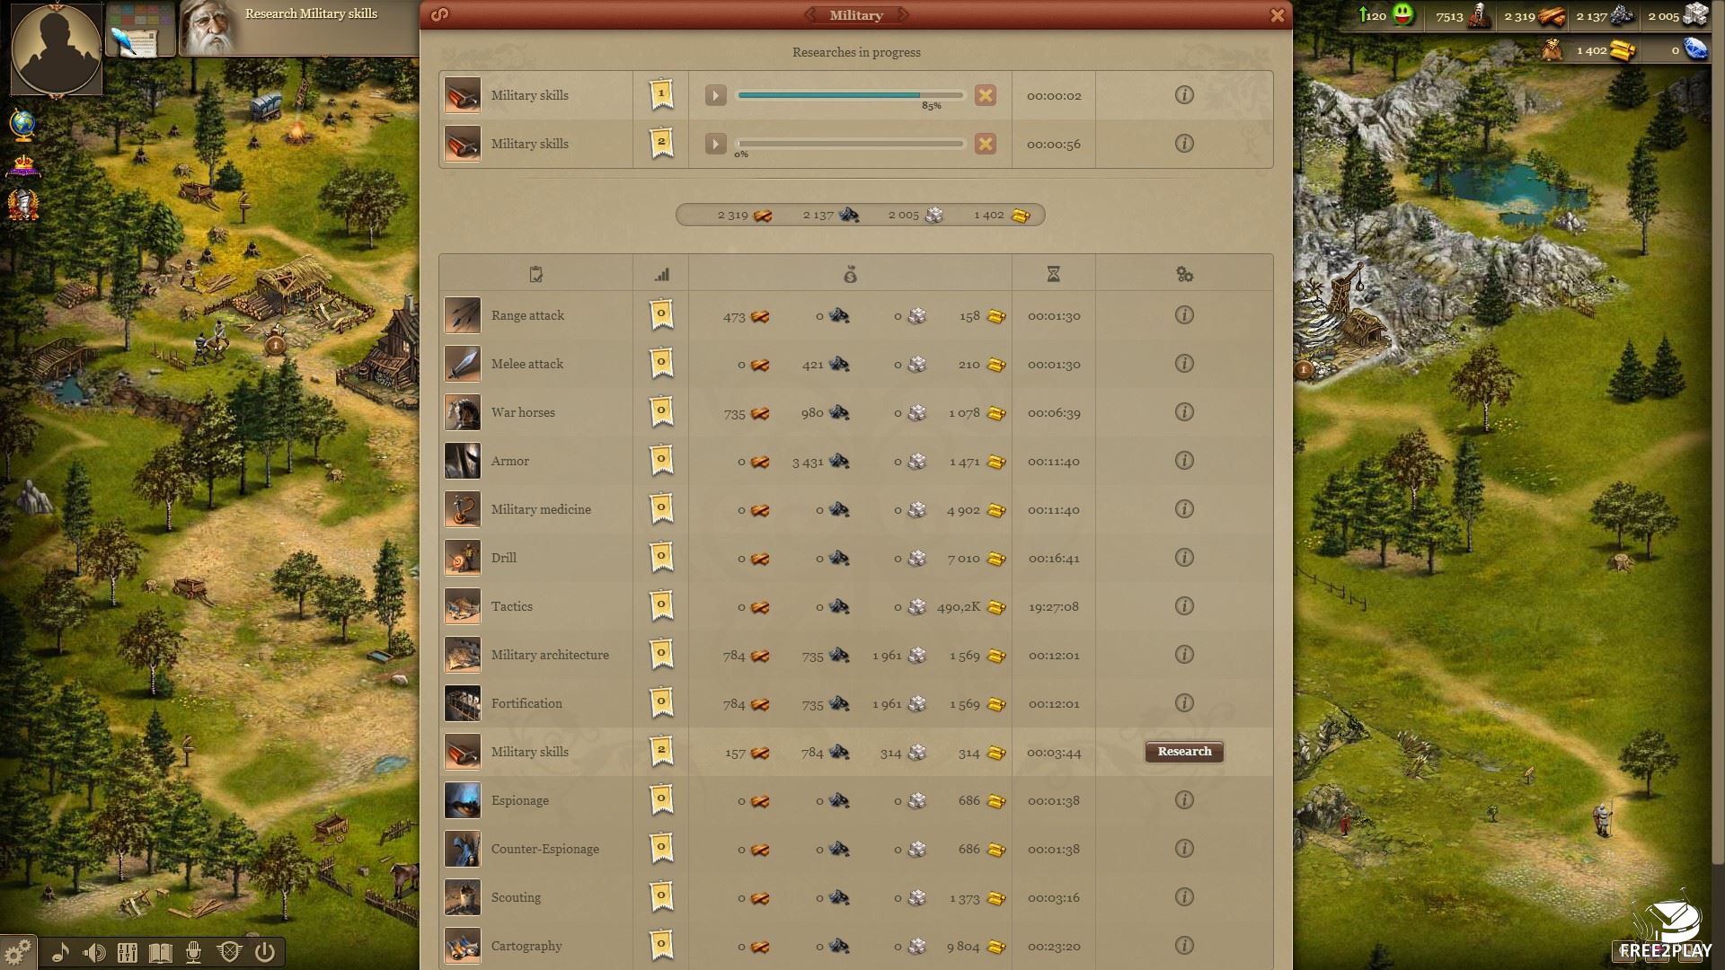
Task: Go to previous category using left Military arrow
Action: click(810, 15)
